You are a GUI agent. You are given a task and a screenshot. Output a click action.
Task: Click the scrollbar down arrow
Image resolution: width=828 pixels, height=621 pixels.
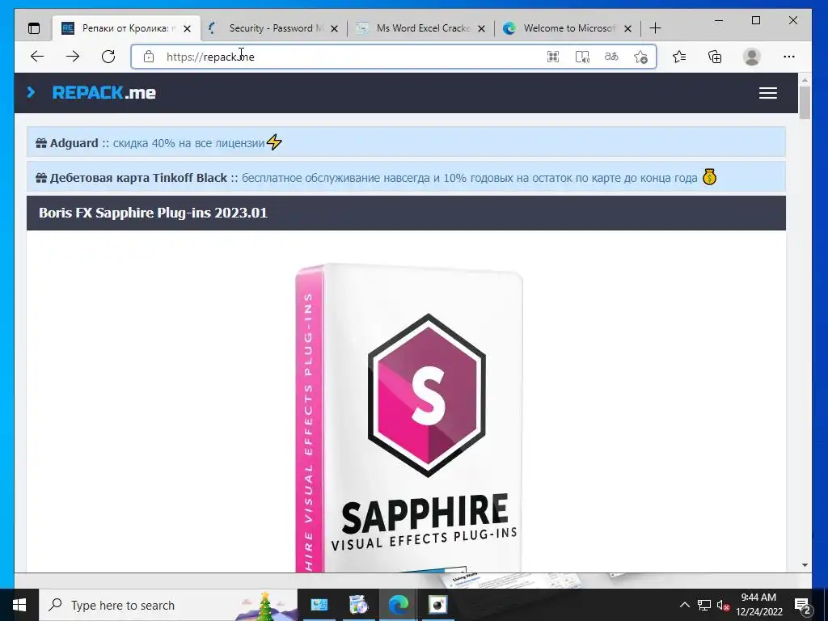(x=805, y=565)
